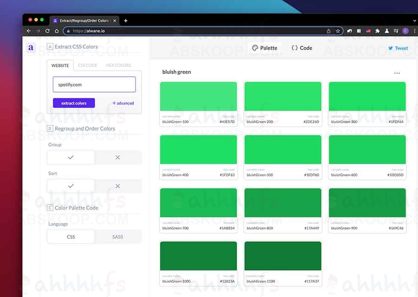Click the Tweet link

(x=398, y=48)
